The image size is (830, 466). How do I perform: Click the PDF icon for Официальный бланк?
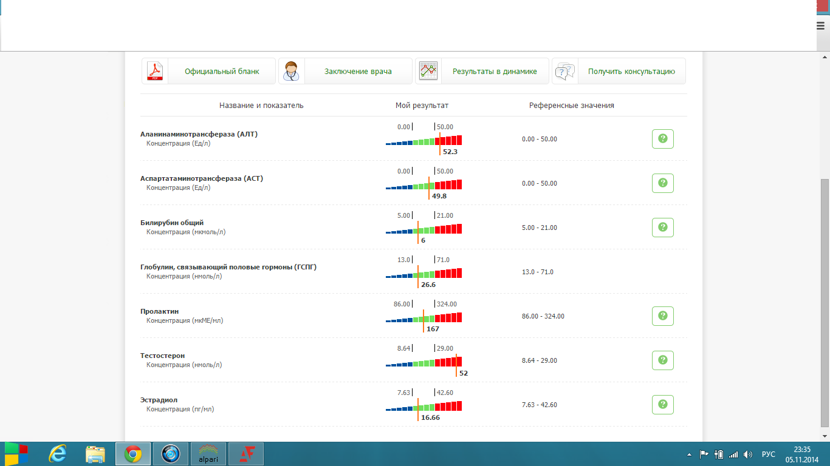(x=155, y=71)
